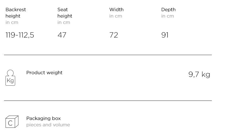228x133 pixels.
Task: Click the divider line above Product weight
Action: point(108,55)
